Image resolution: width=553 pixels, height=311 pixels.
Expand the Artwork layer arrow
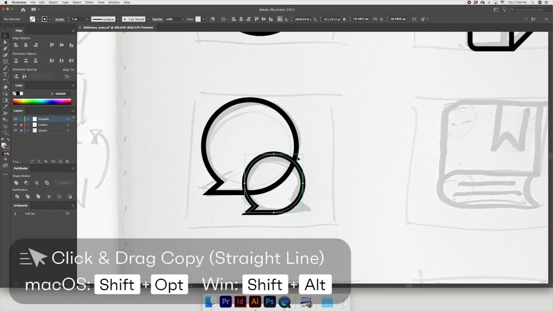(x=28, y=119)
